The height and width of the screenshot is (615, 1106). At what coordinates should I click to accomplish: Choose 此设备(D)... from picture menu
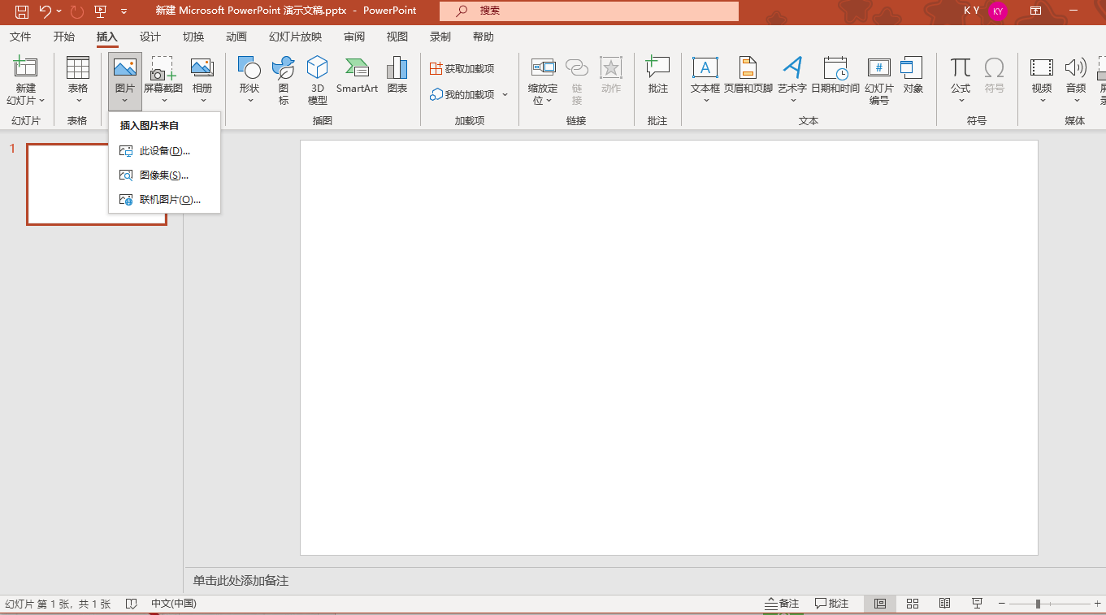[x=164, y=151]
